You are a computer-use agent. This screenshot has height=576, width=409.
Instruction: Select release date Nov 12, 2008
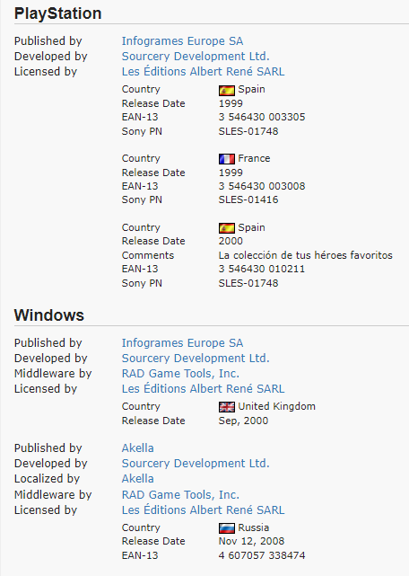click(x=251, y=541)
